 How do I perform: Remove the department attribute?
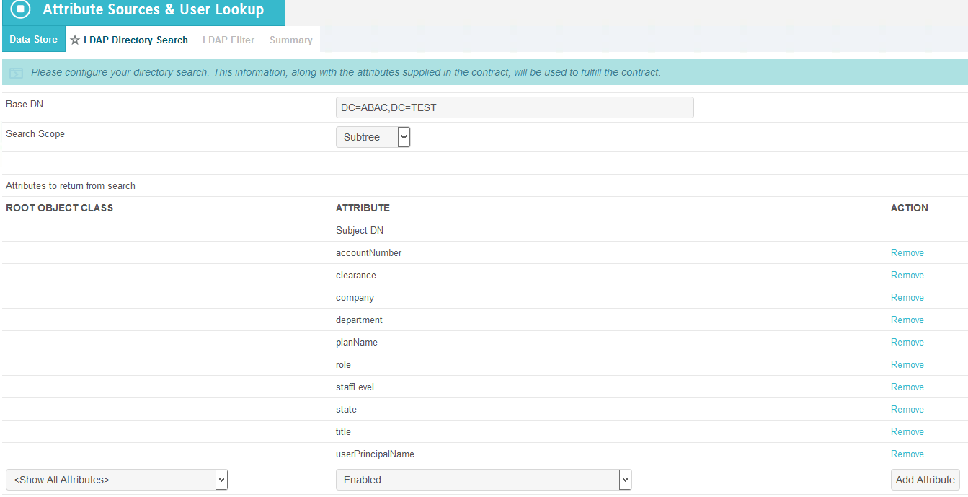(907, 320)
